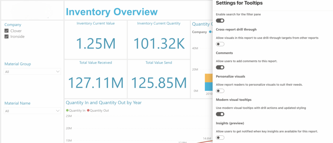Uncheck the Clover company checkbox
The height and width of the screenshot is (143, 333).
point(7,31)
